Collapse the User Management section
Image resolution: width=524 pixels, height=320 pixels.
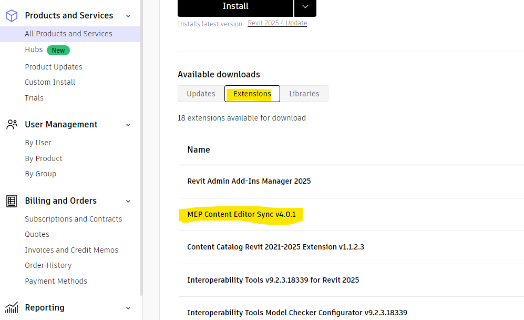[x=128, y=125]
